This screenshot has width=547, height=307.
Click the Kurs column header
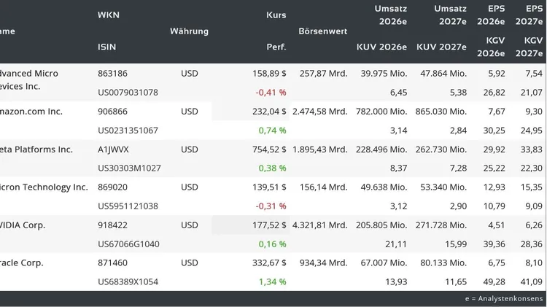[276, 15]
